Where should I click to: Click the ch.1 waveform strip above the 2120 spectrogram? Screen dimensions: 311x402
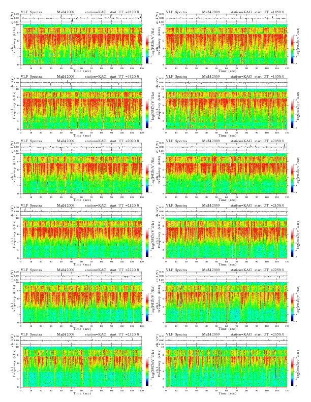(x=81, y=212)
